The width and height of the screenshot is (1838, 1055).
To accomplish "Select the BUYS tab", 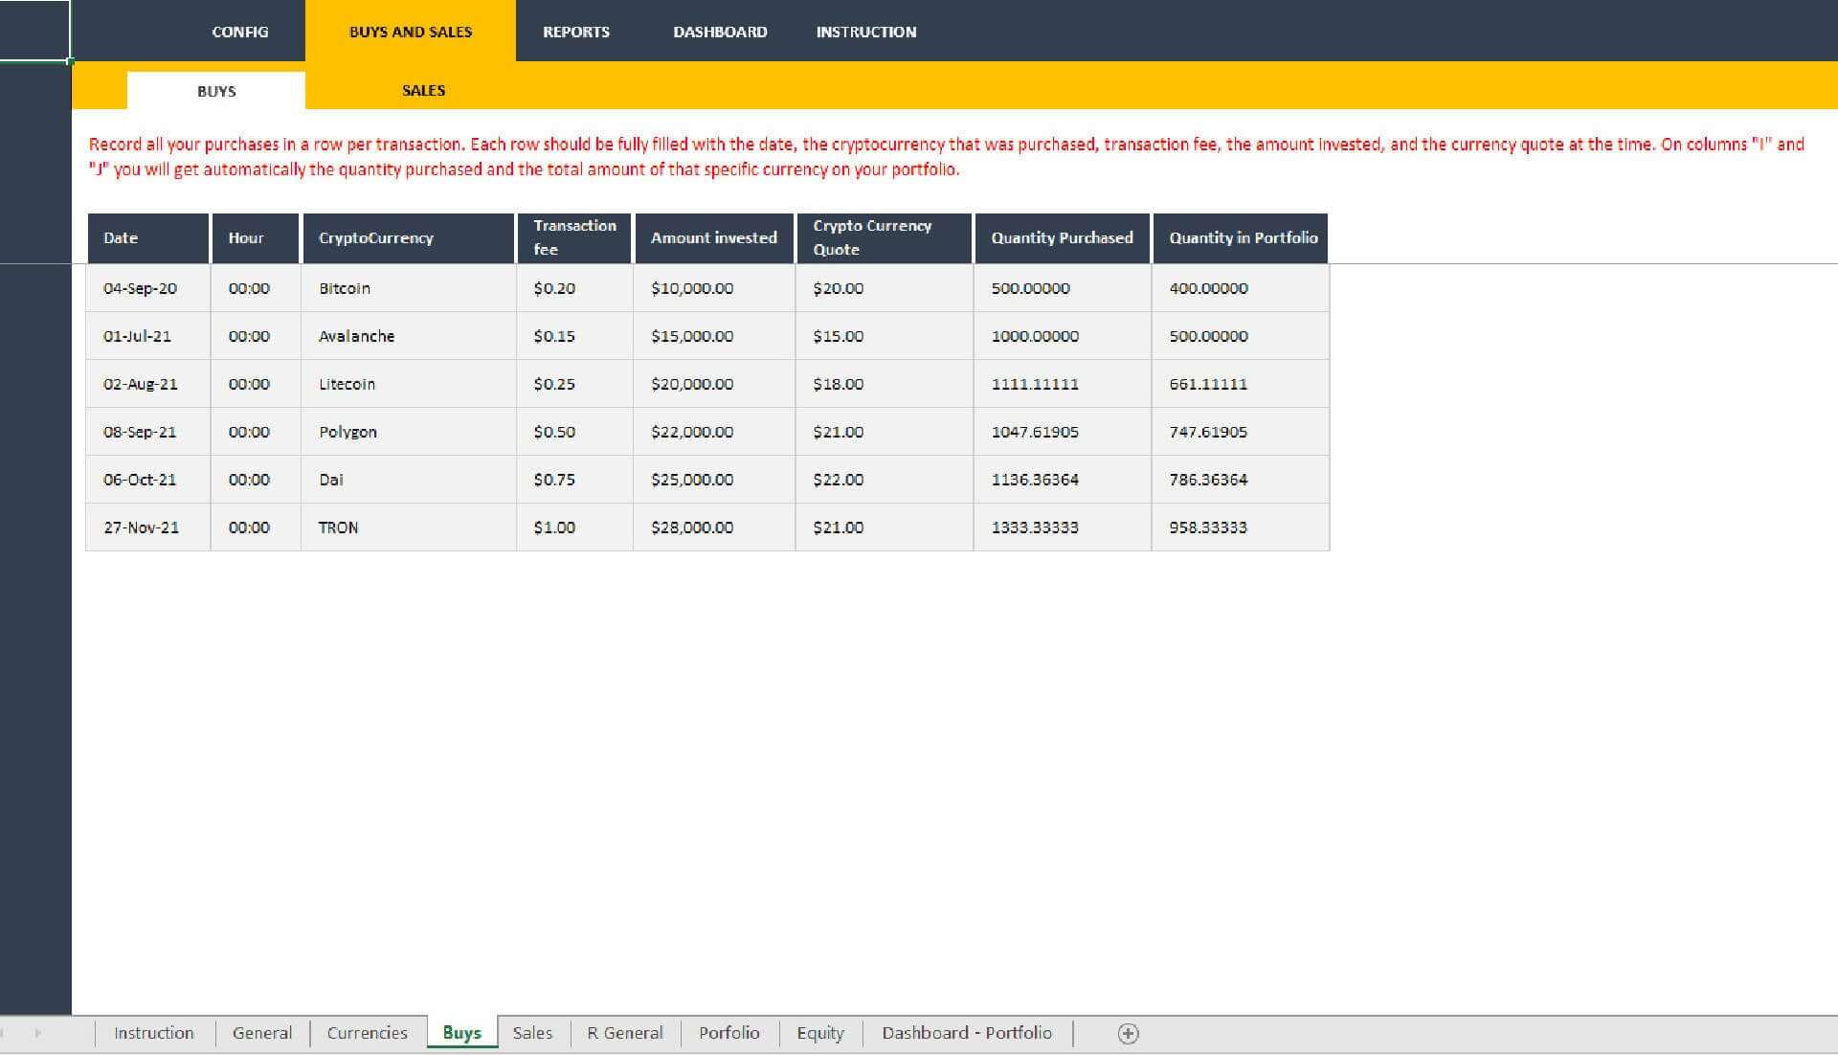I will [x=215, y=90].
